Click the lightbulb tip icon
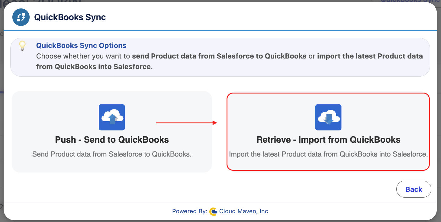The height and width of the screenshot is (222, 441). point(22,46)
